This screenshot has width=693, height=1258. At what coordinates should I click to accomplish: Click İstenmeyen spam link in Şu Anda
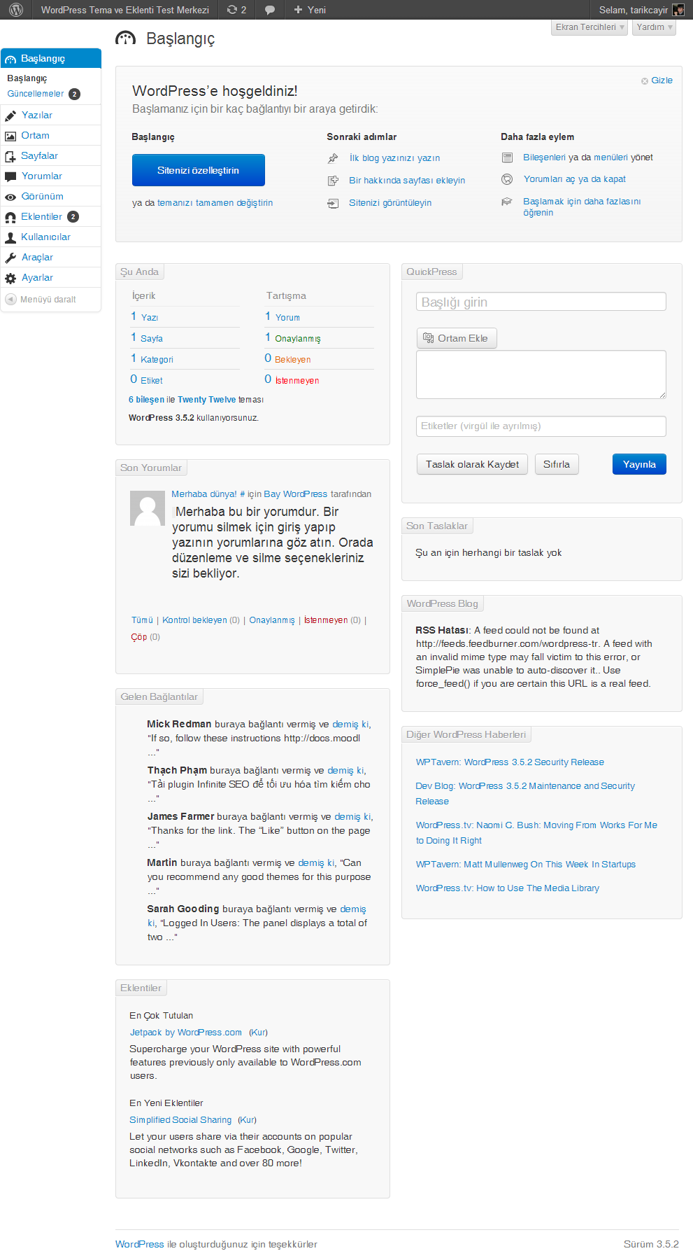(297, 381)
